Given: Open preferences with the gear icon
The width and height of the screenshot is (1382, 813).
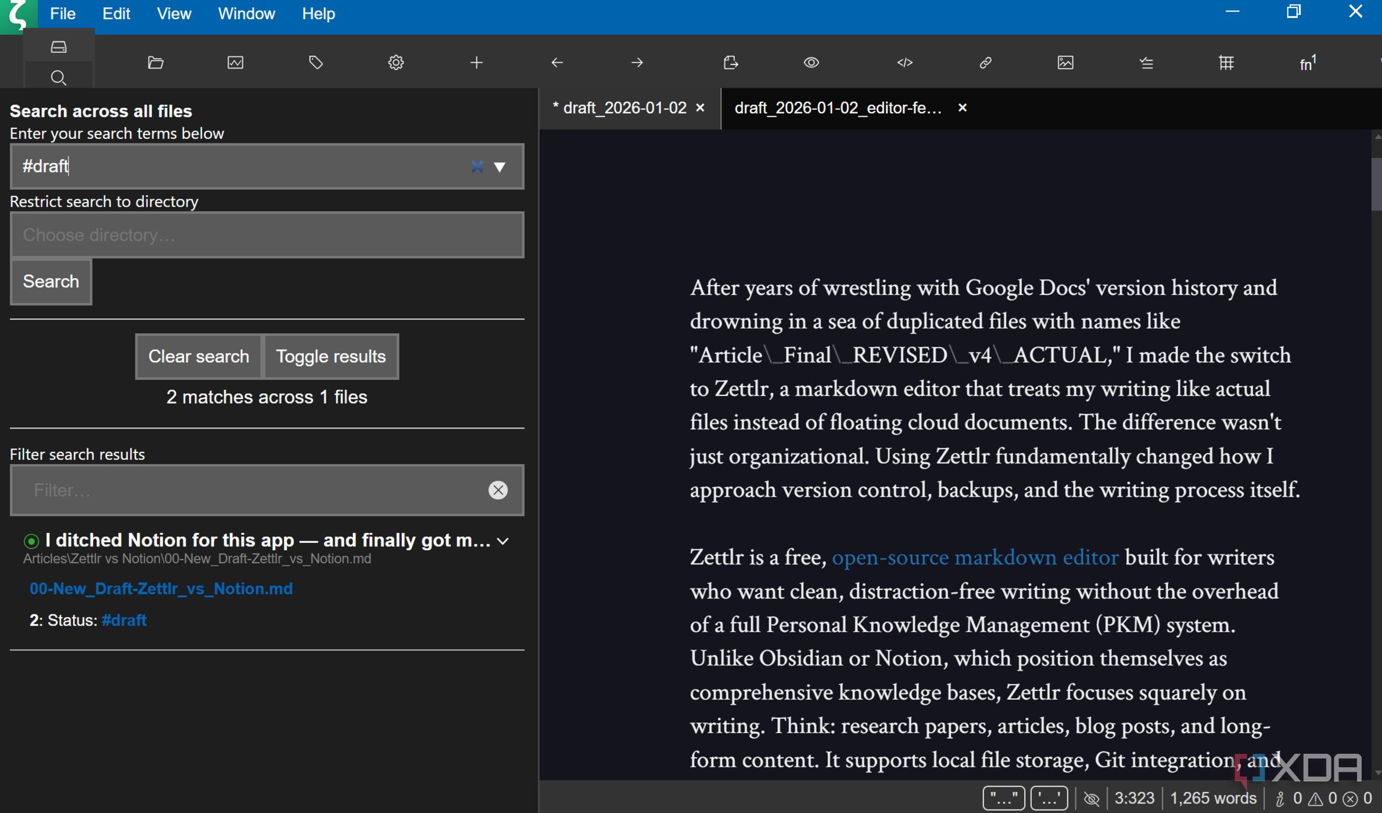Looking at the screenshot, I should click(396, 62).
